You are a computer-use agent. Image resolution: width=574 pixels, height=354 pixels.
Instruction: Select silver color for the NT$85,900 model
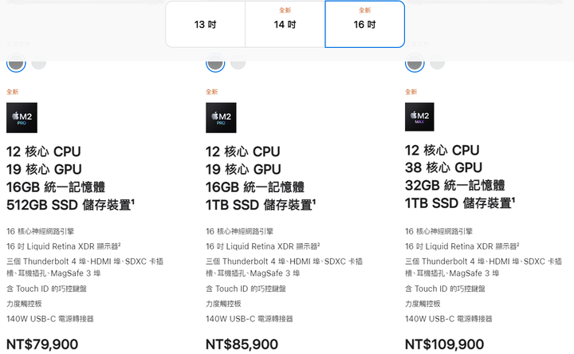click(238, 63)
